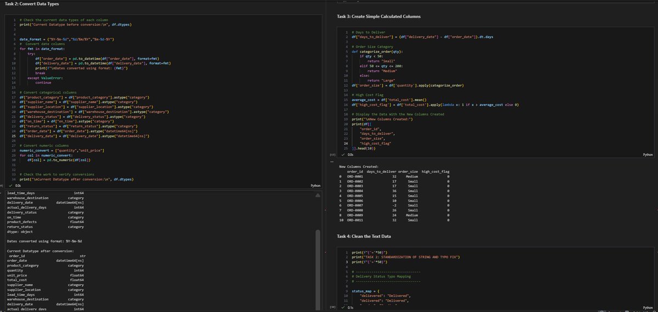Click the ORD-0001 output row

(395, 176)
